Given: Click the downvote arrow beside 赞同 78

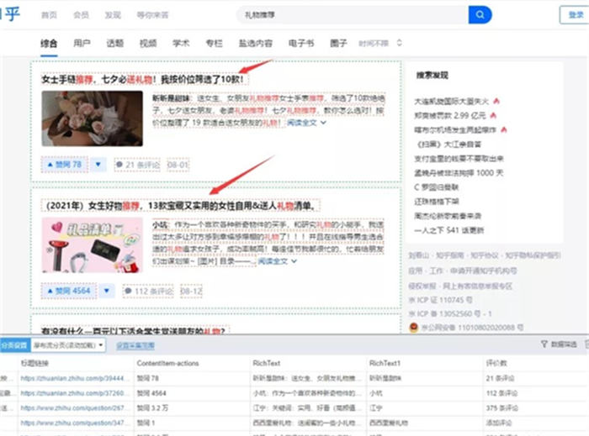Looking at the screenshot, I should 98,165.
